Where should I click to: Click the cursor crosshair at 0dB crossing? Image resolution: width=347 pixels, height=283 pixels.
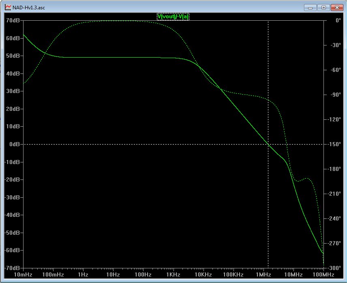click(x=268, y=144)
